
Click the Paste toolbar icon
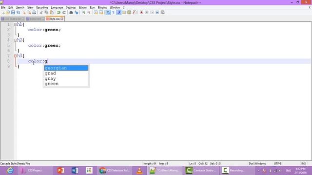(52, 13)
